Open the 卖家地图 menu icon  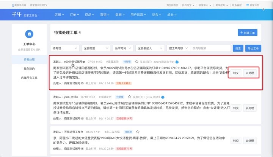click(x=247, y=5)
